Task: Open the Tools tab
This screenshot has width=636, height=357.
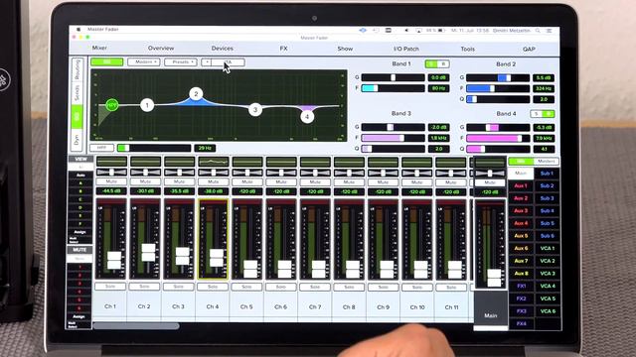Action: [x=467, y=49]
